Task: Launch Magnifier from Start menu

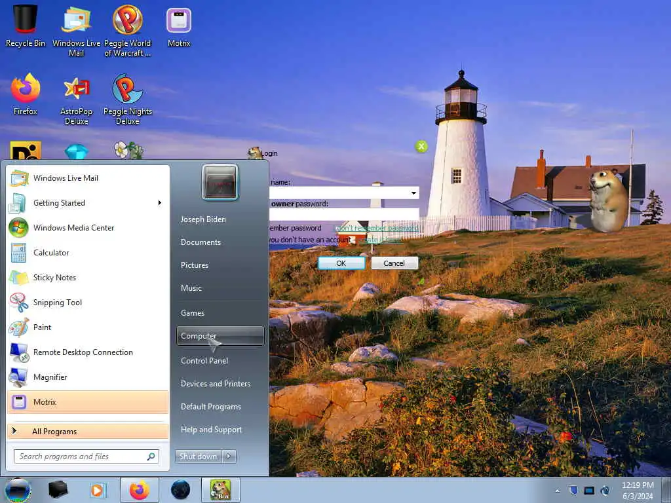Action: tap(88, 377)
